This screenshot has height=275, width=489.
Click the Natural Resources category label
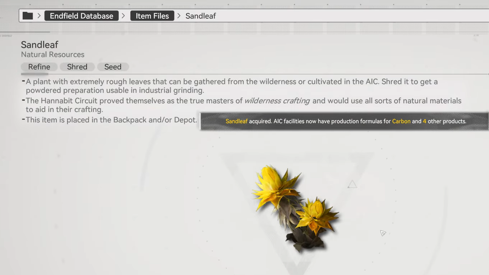tap(52, 55)
